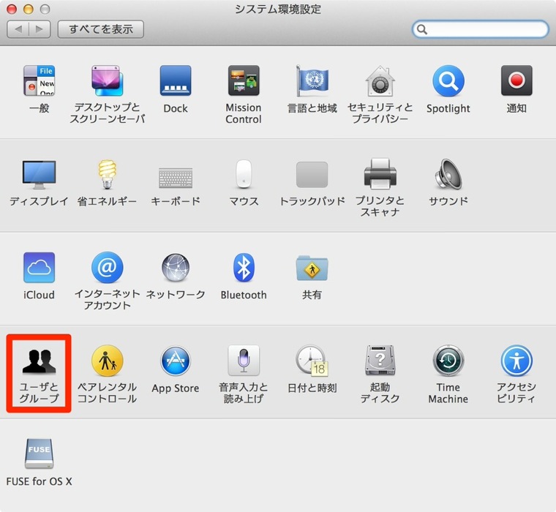
Task: Open 音声入力と読み上げ microphone icon
Action: tap(244, 361)
